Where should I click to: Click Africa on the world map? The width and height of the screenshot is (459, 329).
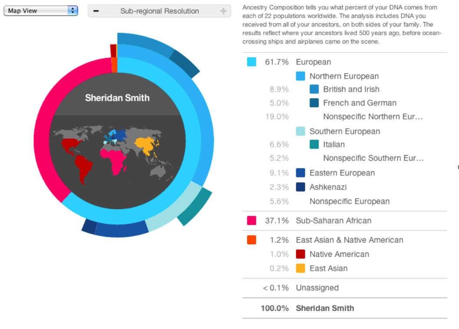click(x=114, y=160)
